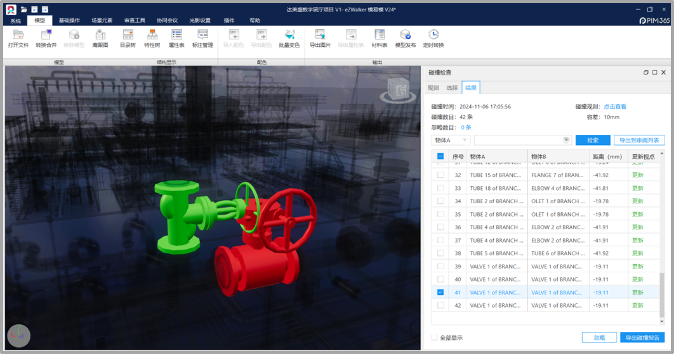Click the redo arrow in title bar
The image size is (674, 354).
coord(44,9)
